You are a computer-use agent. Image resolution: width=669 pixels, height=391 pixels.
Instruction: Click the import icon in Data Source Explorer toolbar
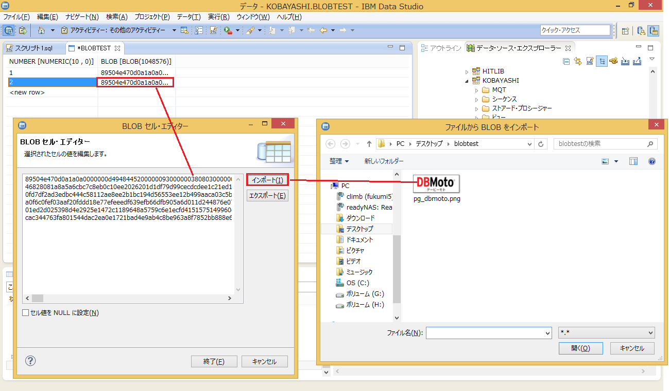point(625,61)
